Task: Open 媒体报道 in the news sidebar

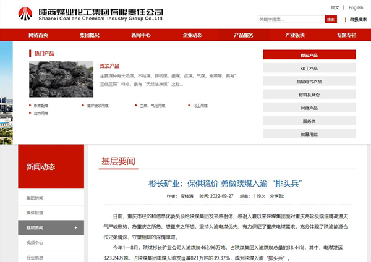Action: (35, 213)
